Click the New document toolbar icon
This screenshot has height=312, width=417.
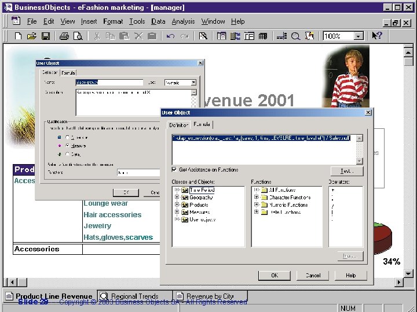point(18,36)
